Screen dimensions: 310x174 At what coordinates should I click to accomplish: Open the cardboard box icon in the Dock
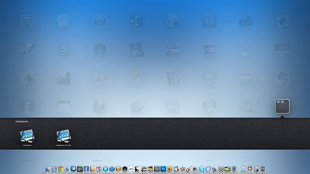[118, 169]
